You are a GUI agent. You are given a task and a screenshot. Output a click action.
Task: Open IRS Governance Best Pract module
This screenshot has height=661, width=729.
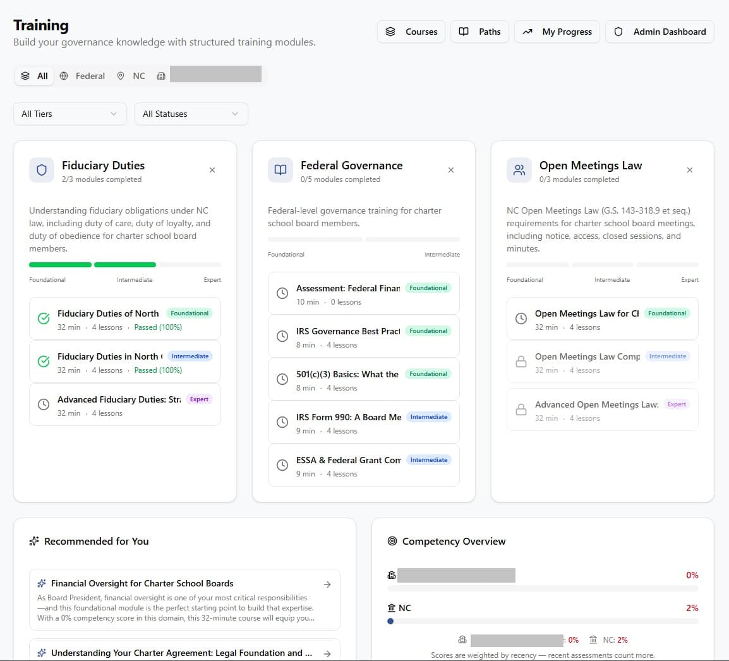(364, 336)
